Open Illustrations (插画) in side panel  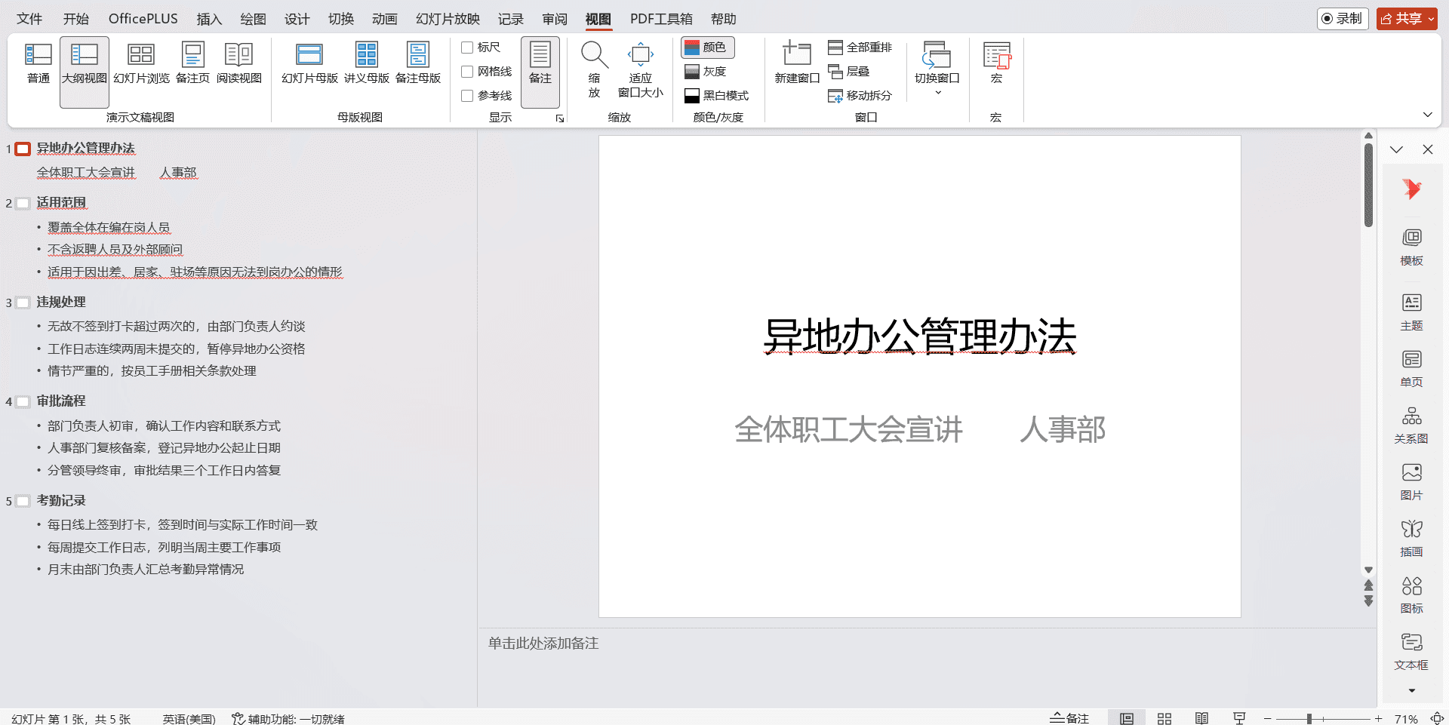[1411, 539]
